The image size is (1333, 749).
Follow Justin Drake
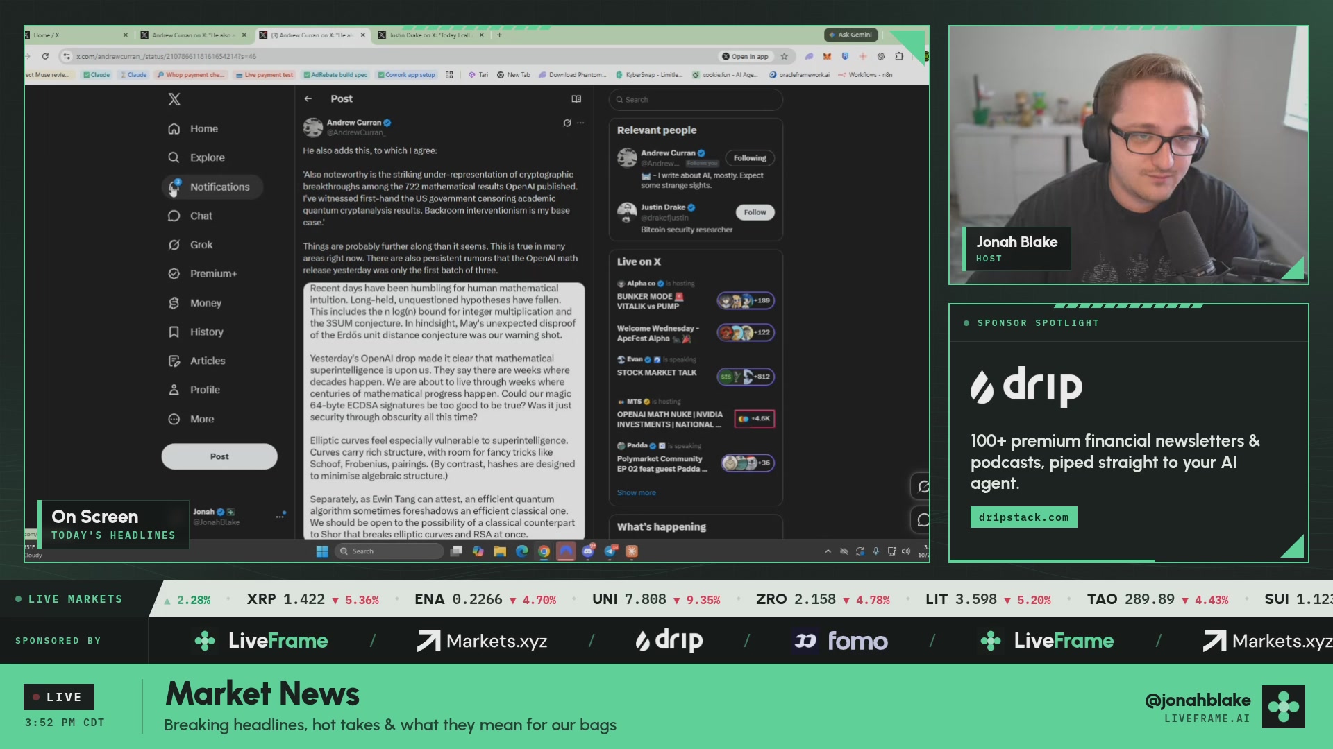(x=755, y=212)
